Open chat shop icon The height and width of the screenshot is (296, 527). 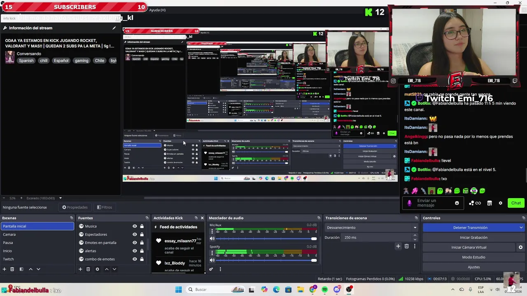(x=490, y=203)
